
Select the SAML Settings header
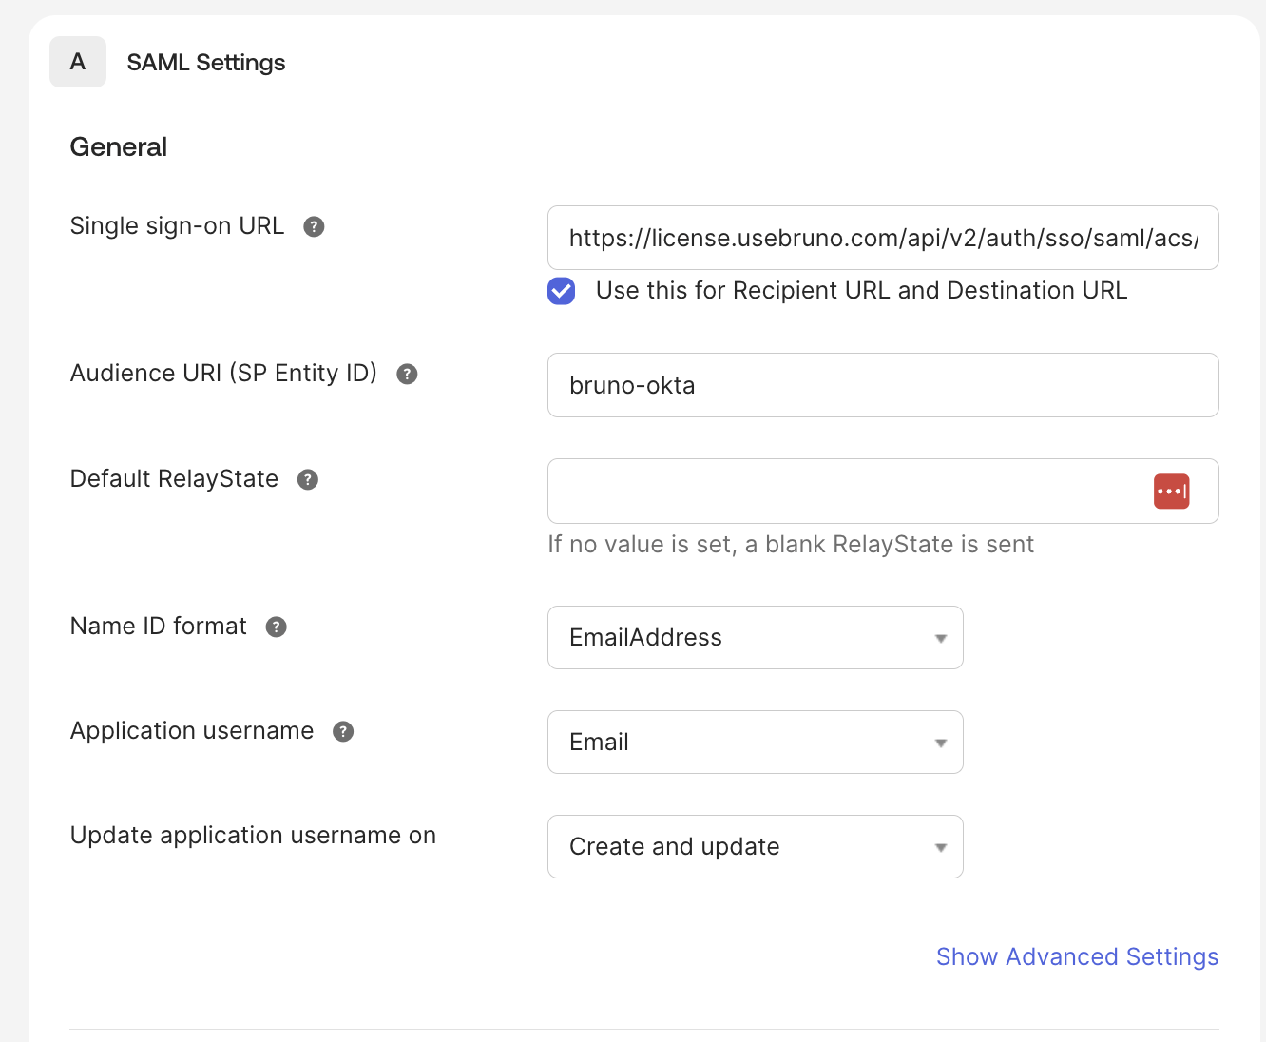(x=205, y=62)
